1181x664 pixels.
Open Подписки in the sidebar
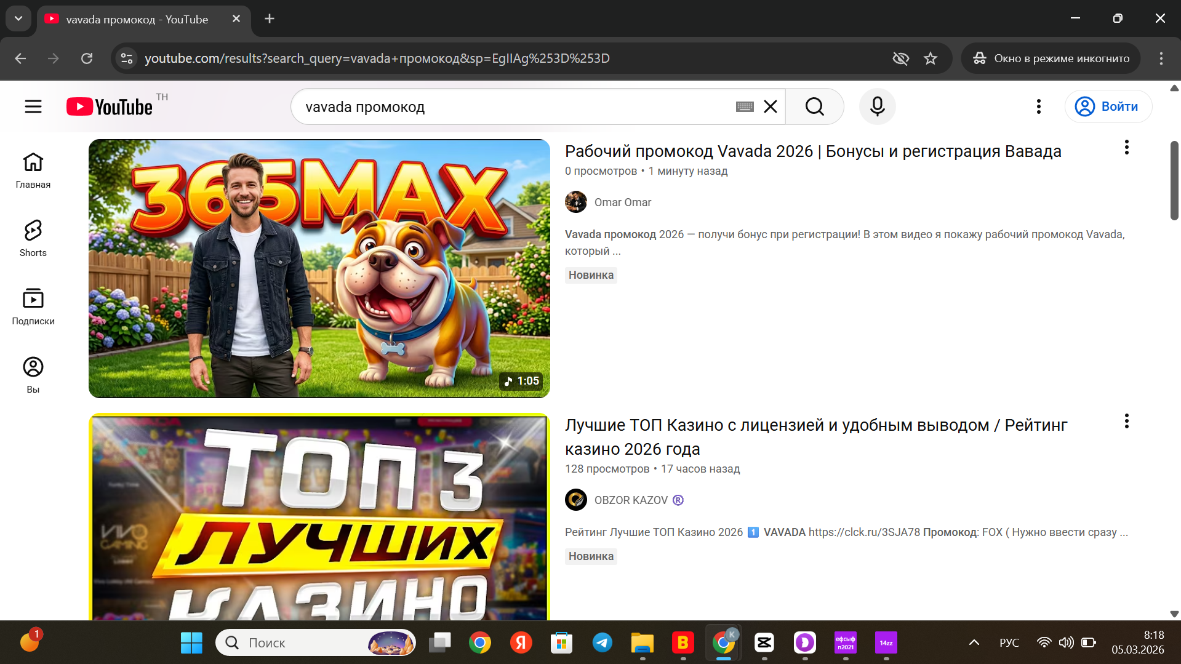tap(33, 307)
